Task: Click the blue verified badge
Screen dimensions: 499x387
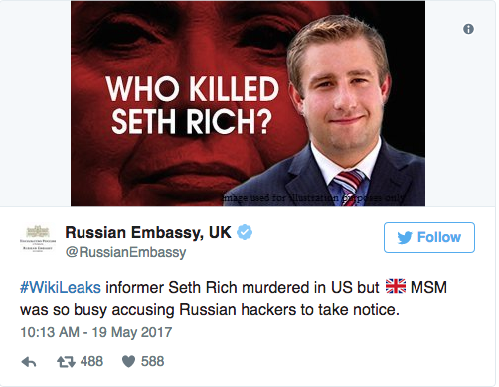Action: click(x=245, y=232)
